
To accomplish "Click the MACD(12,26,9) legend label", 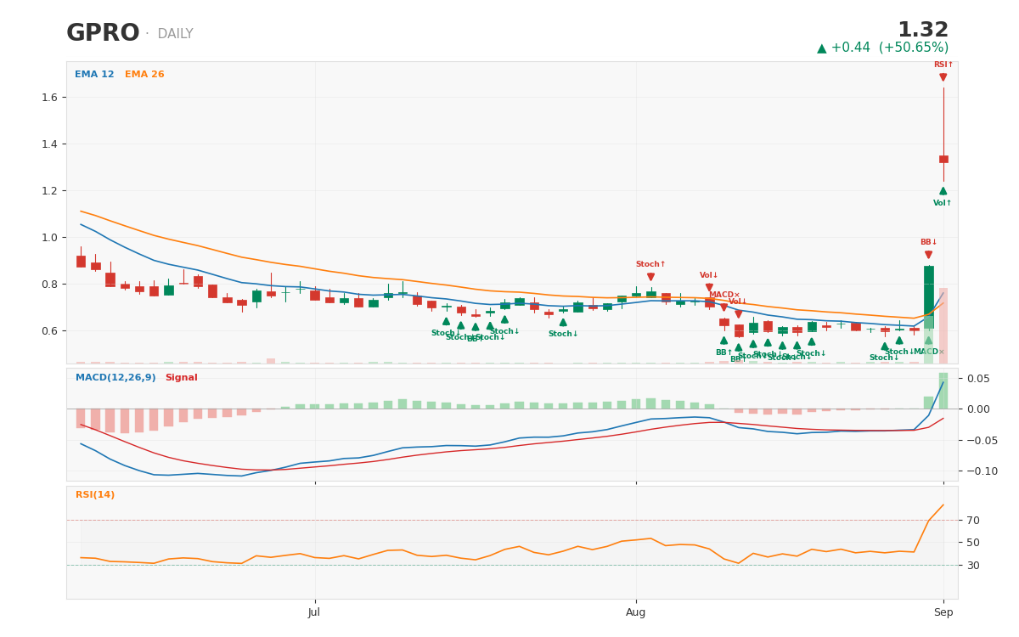I will (115, 378).
